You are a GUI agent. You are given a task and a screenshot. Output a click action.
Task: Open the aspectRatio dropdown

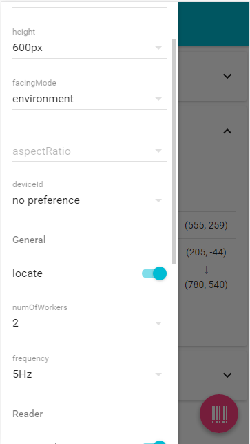90,151
